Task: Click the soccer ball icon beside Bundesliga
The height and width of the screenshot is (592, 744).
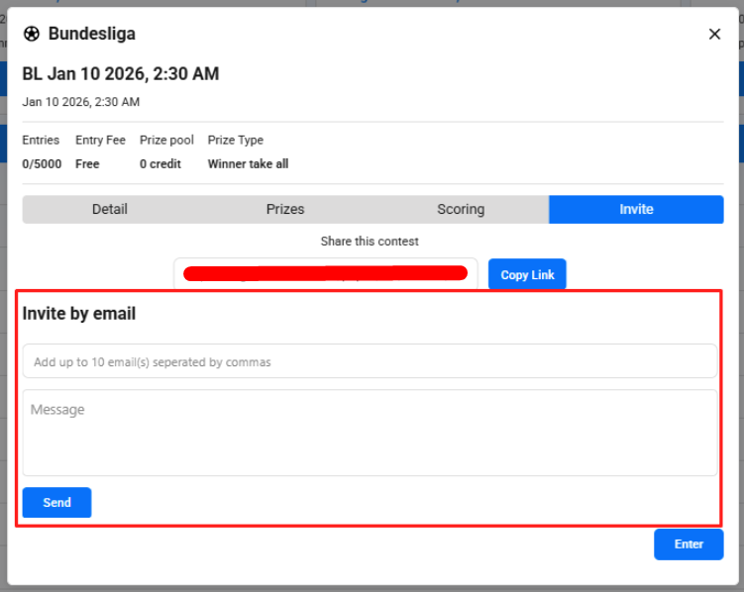Action: coord(32,35)
